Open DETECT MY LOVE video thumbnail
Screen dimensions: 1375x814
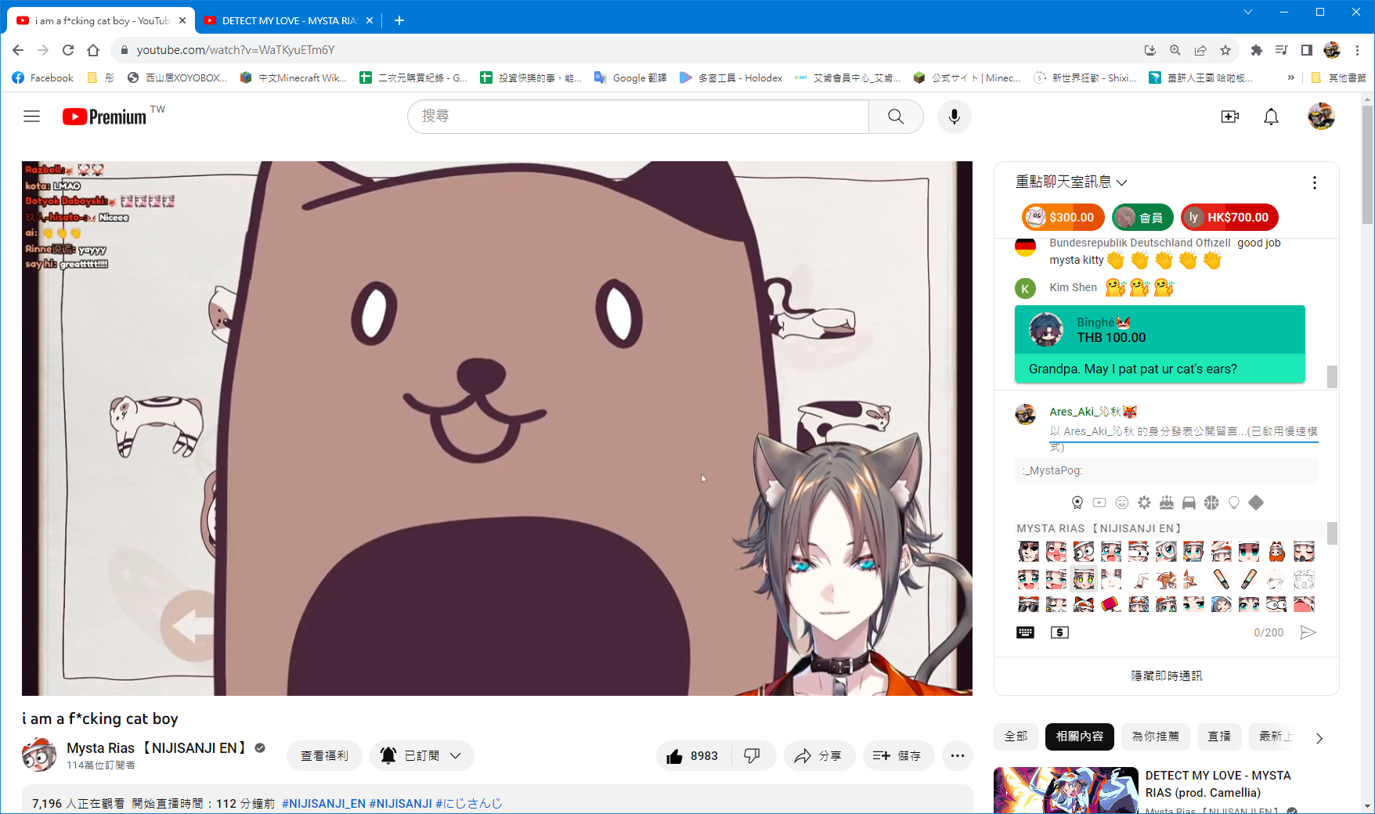(1066, 790)
